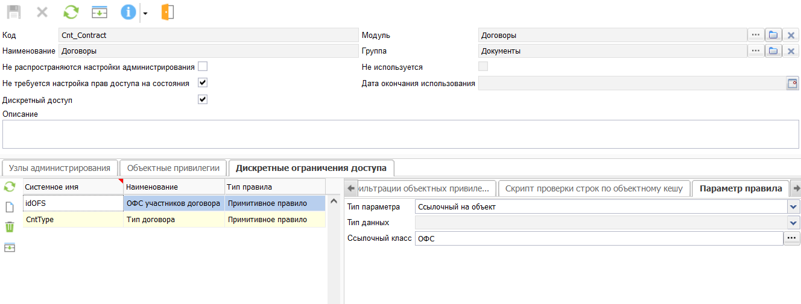Click ellipsis button for Ссылочный класс

791,238
